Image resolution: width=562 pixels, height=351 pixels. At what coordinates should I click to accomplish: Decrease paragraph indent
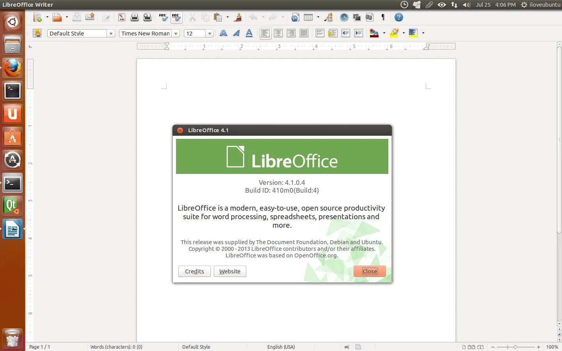346,33
